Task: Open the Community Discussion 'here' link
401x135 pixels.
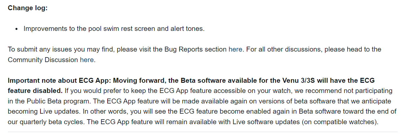Action: pyautogui.click(x=87, y=60)
